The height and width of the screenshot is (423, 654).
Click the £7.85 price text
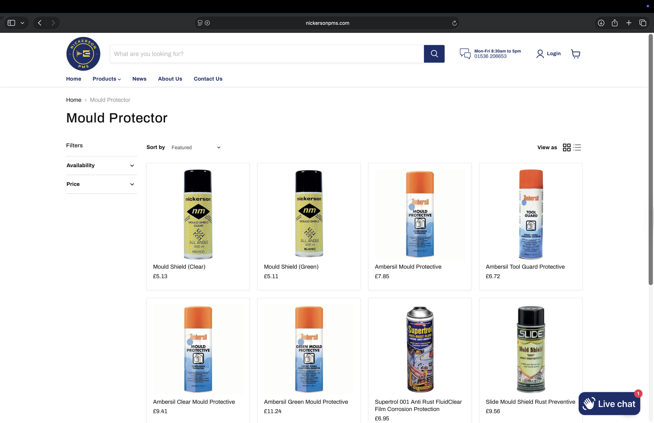point(382,276)
